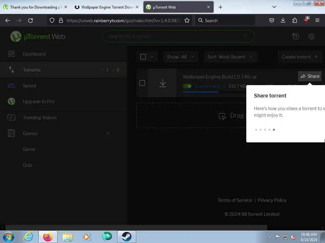This screenshot has width=325, height=243.
Task: Focus the Search for a torrent field
Action: click(x=178, y=37)
